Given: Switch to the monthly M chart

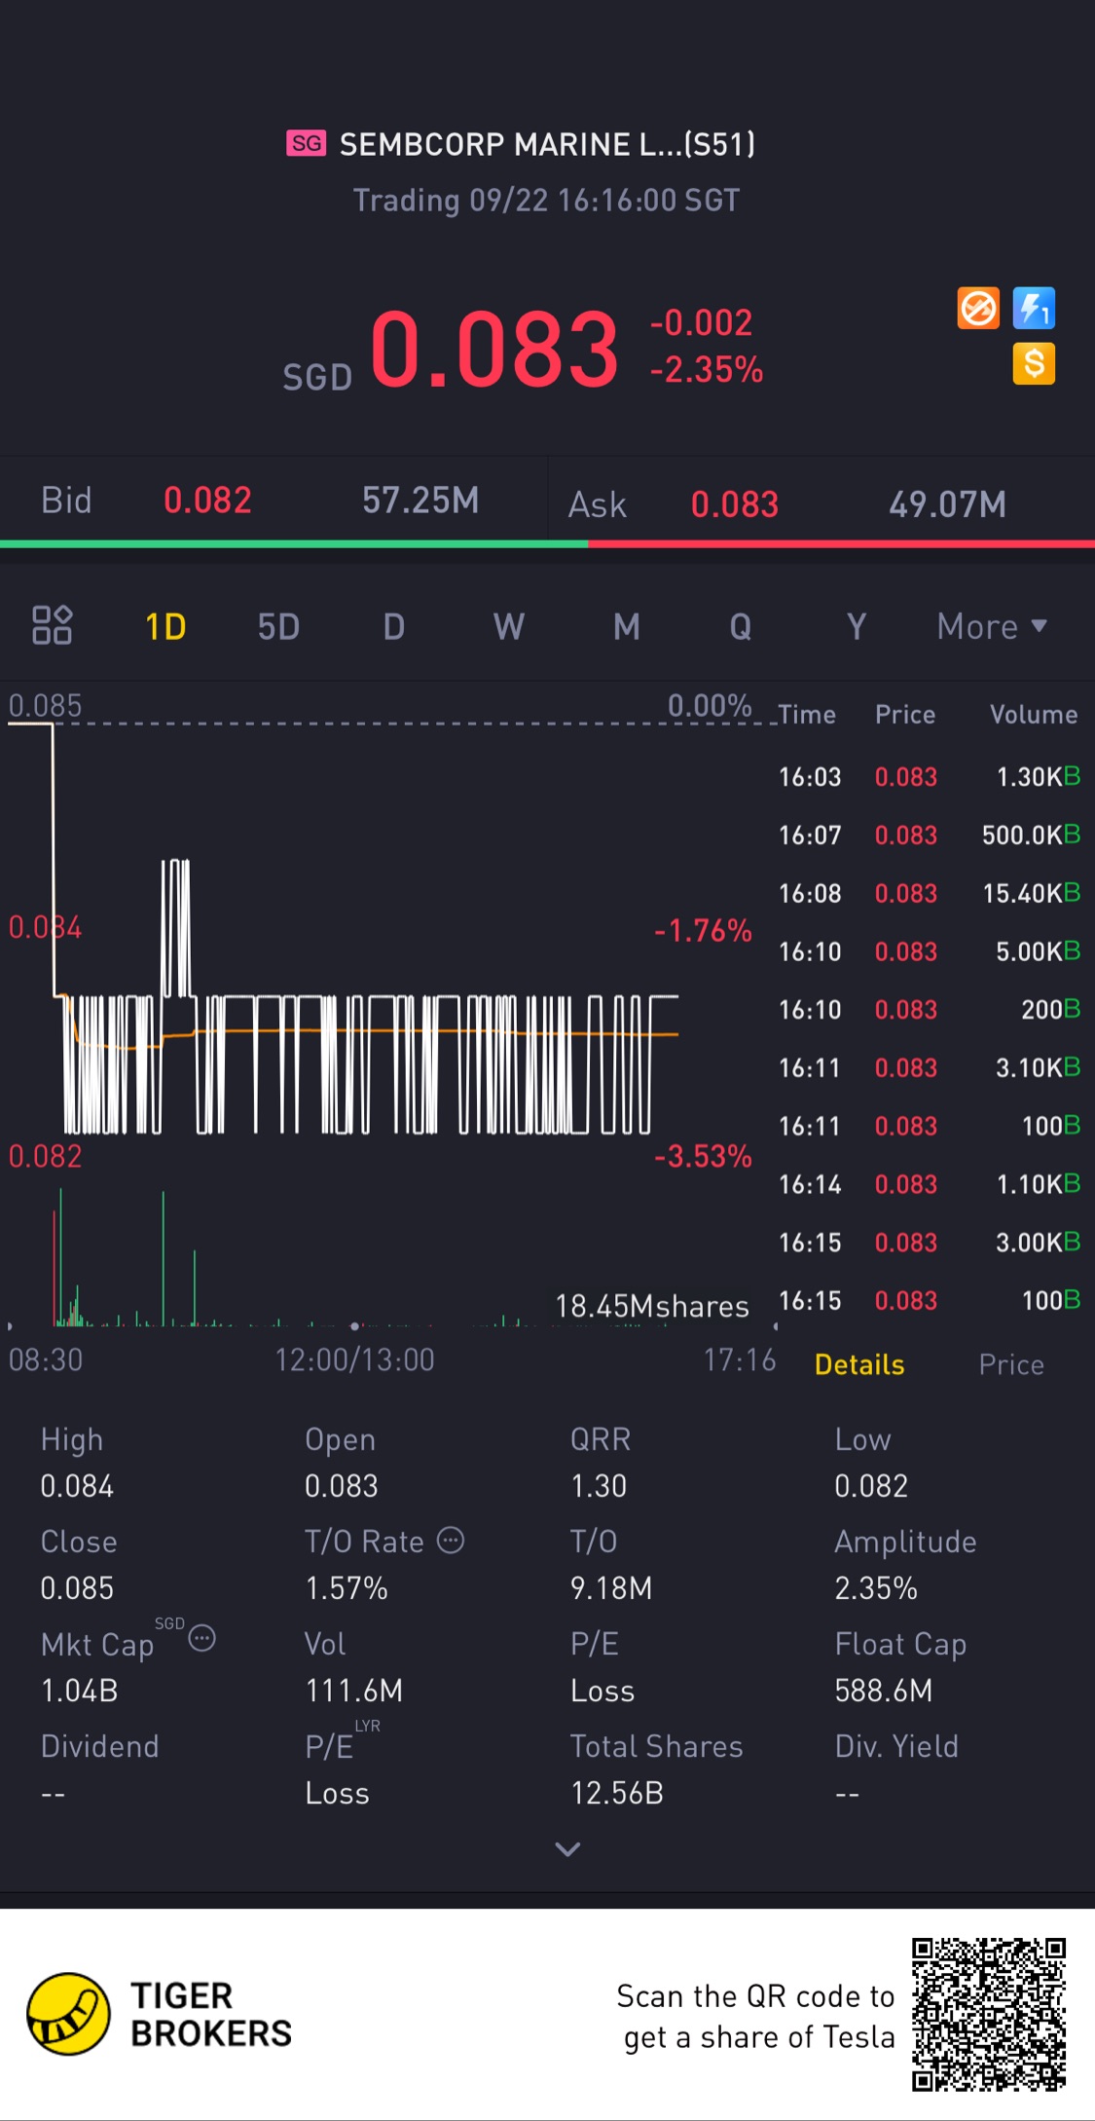Looking at the screenshot, I should (x=627, y=626).
